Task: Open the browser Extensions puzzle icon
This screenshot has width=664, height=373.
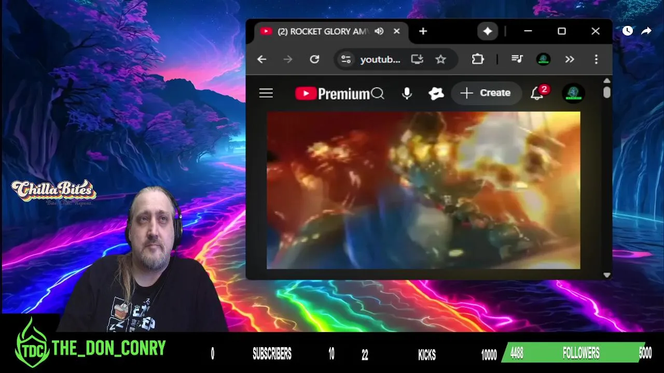Action: pyautogui.click(x=478, y=60)
